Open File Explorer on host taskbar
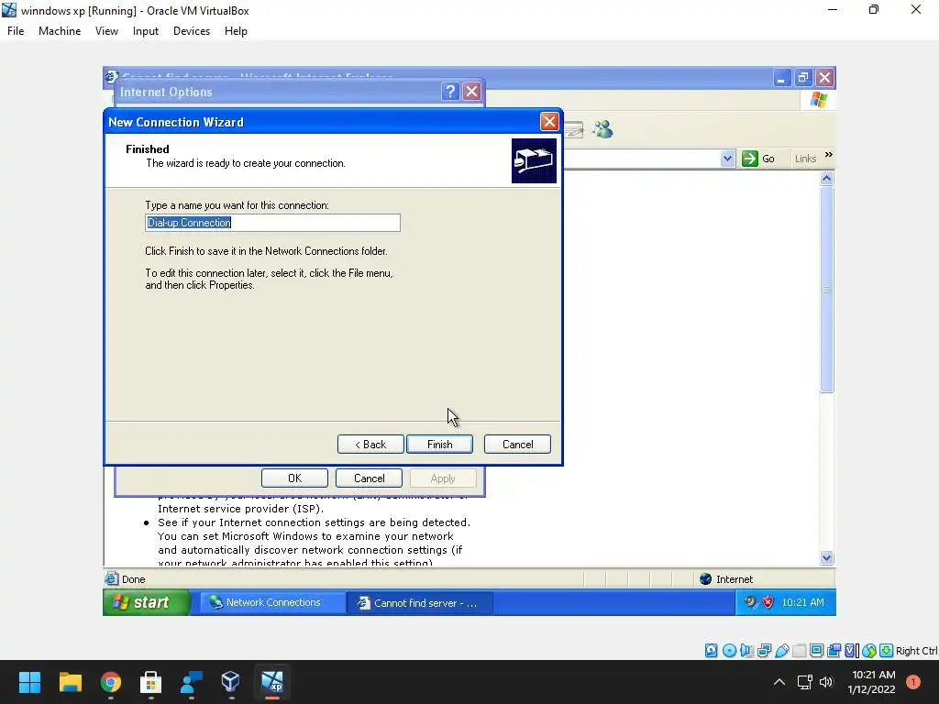Screen dimensions: 939x704 tap(70, 682)
